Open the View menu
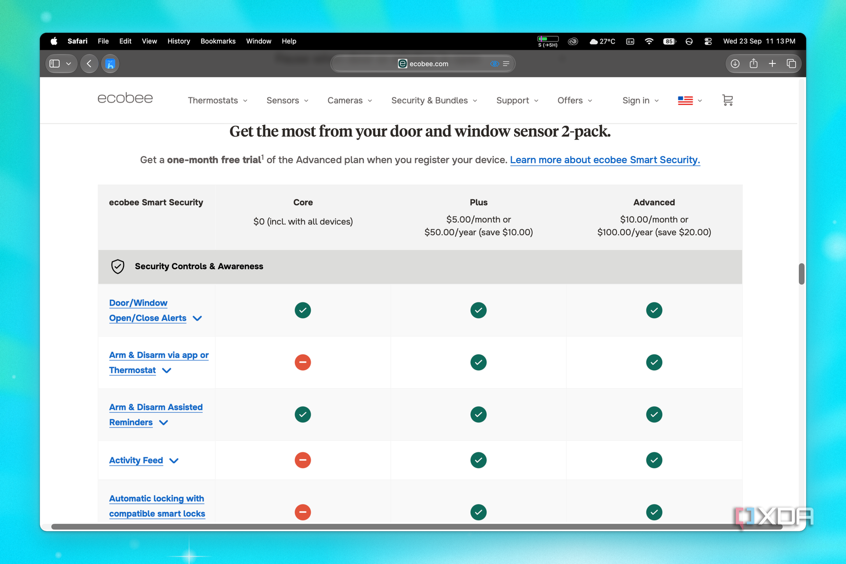 pos(149,41)
